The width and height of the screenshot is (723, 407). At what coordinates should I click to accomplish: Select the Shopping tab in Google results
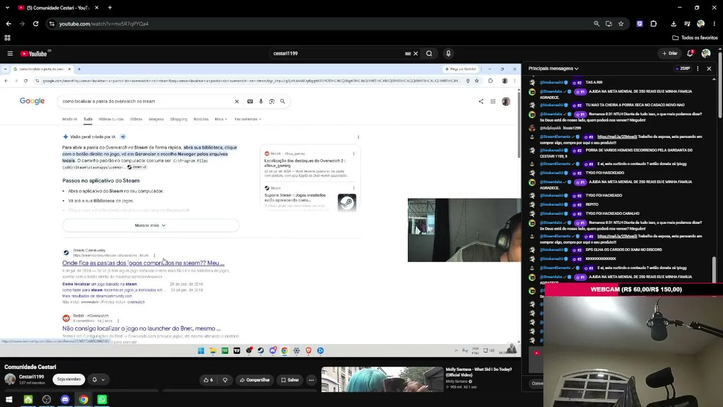(x=178, y=119)
